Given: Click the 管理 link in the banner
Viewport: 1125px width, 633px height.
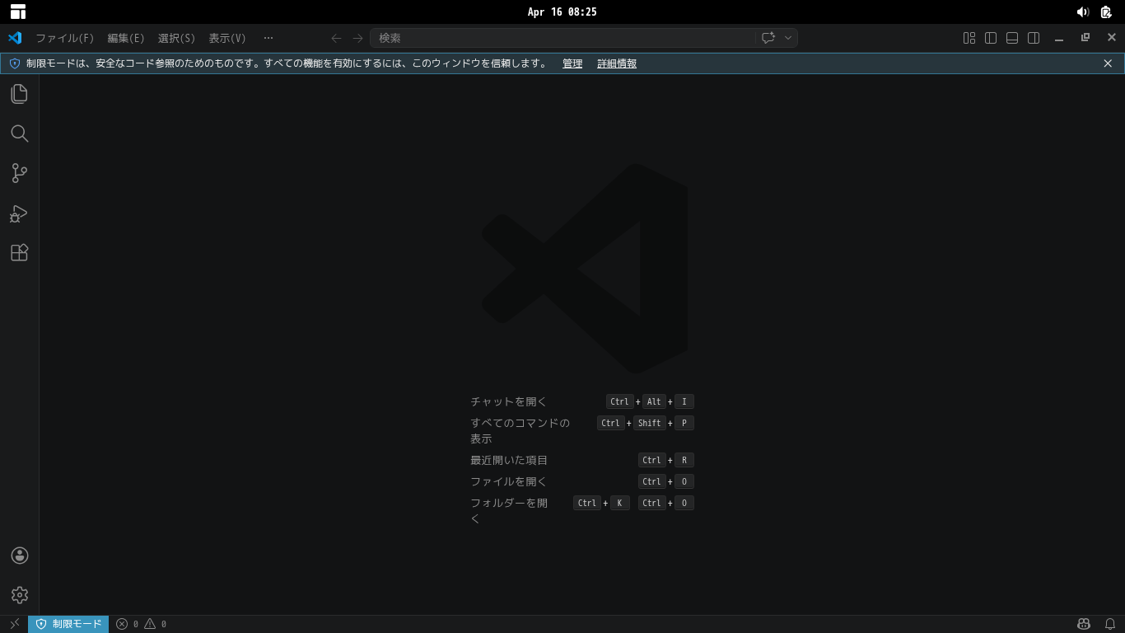Looking at the screenshot, I should pos(572,63).
